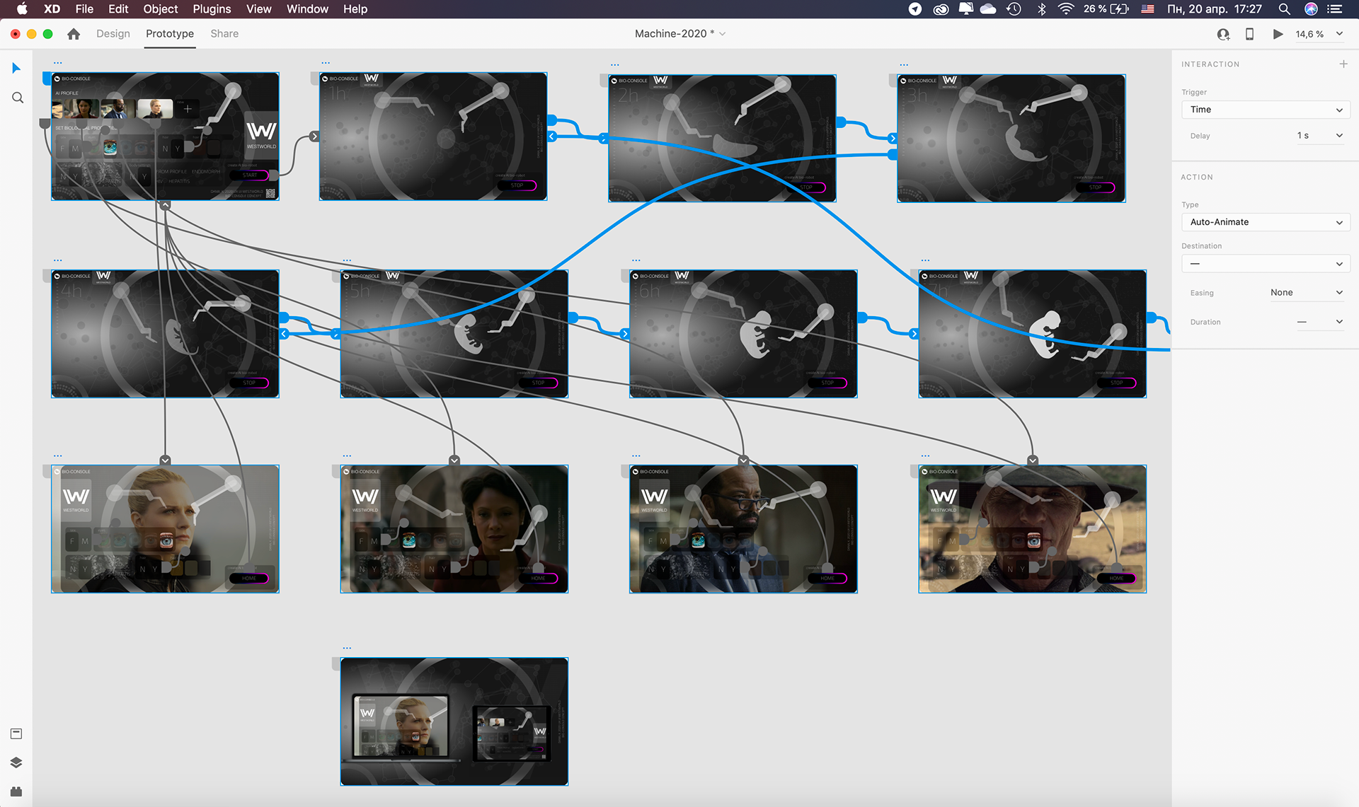The height and width of the screenshot is (807, 1359).
Task: Open the Apple menu
Action: pyautogui.click(x=22, y=9)
